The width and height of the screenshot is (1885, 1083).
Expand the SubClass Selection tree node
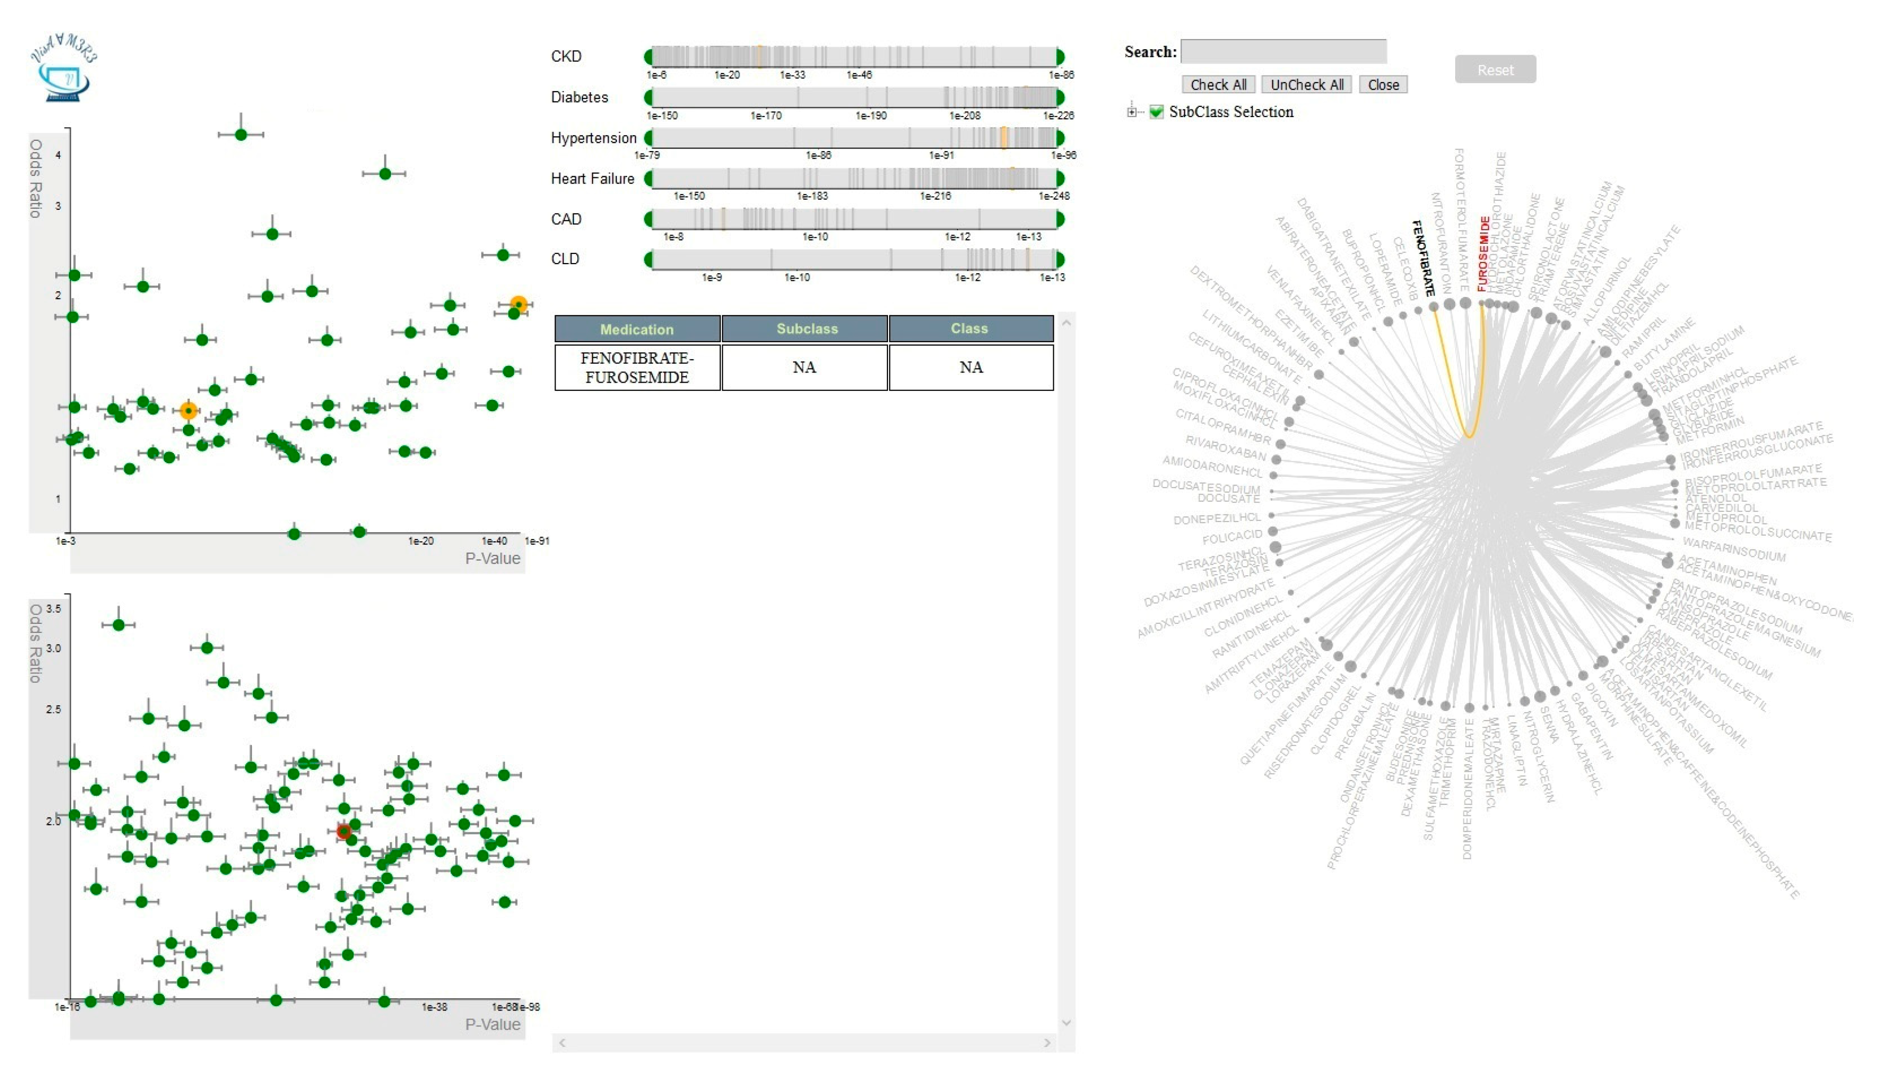(x=1131, y=113)
